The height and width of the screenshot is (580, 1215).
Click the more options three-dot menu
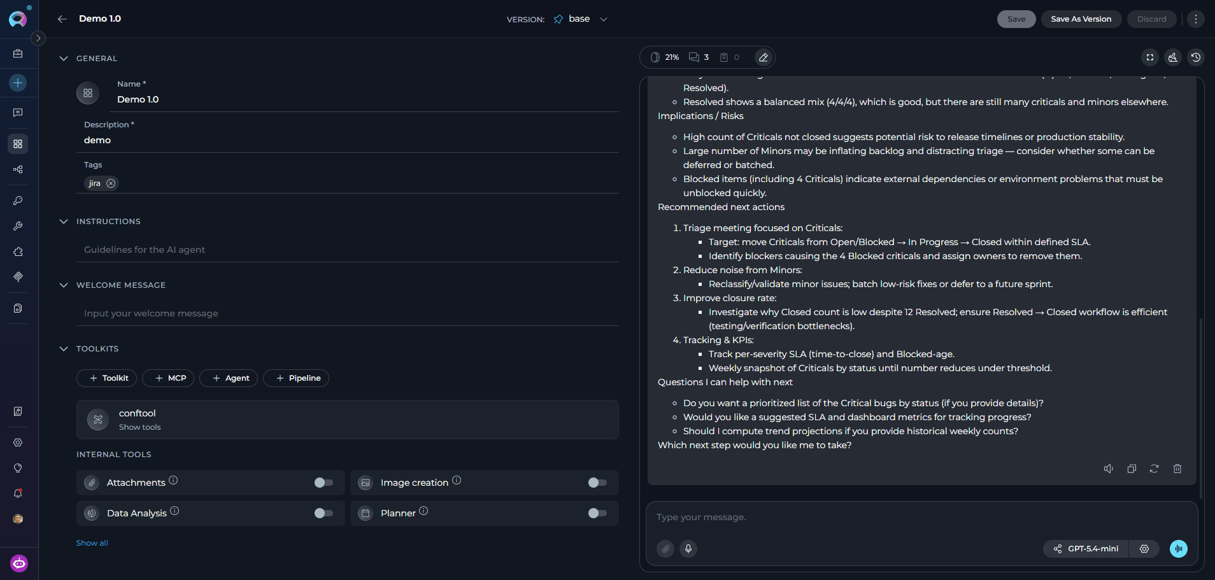(x=1196, y=19)
